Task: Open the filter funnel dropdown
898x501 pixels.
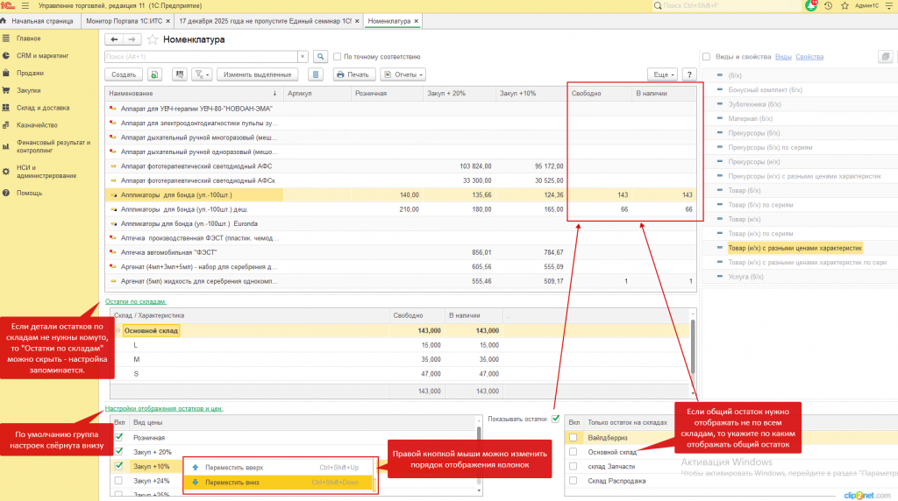Action: pos(202,74)
